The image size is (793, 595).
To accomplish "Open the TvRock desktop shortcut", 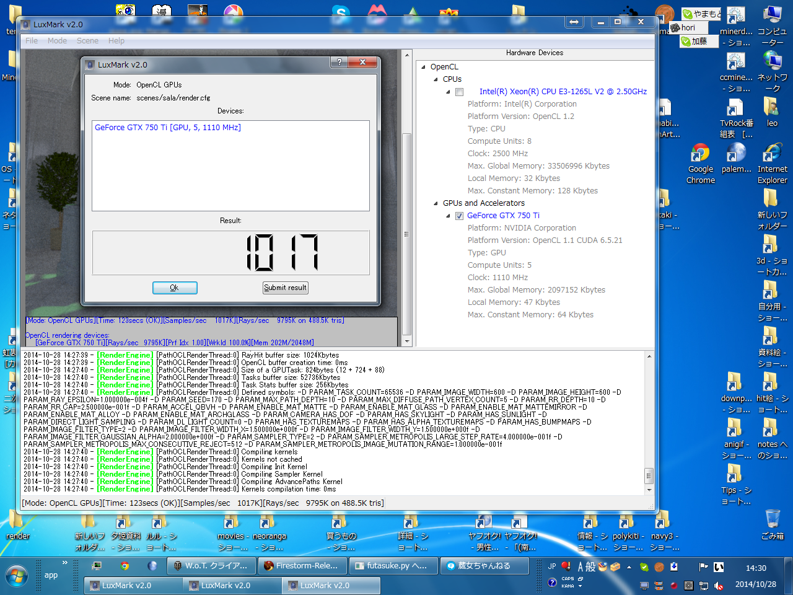I will 736,108.
